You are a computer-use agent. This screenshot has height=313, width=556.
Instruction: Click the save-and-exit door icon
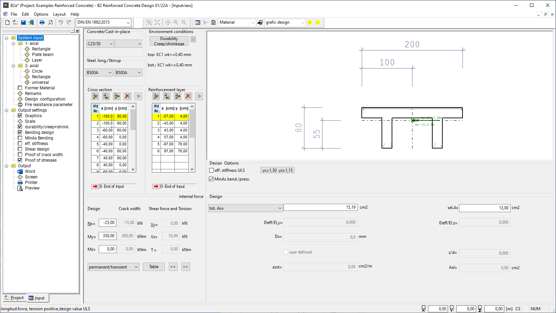point(31,23)
